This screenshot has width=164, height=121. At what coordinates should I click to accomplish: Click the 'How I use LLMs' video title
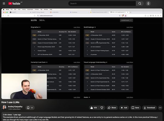pyautogui.click(x=10, y=102)
